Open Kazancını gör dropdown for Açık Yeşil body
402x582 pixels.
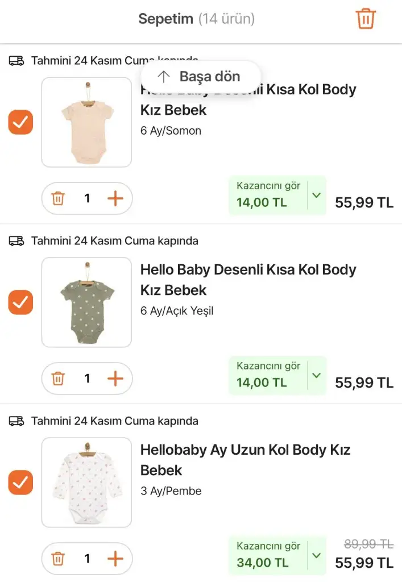pos(317,376)
